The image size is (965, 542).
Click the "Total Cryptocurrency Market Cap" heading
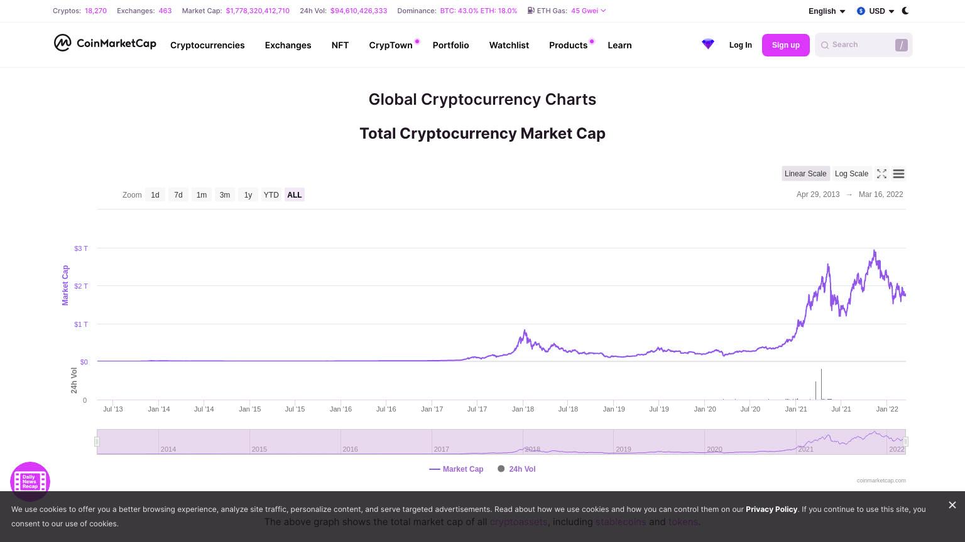(482, 134)
